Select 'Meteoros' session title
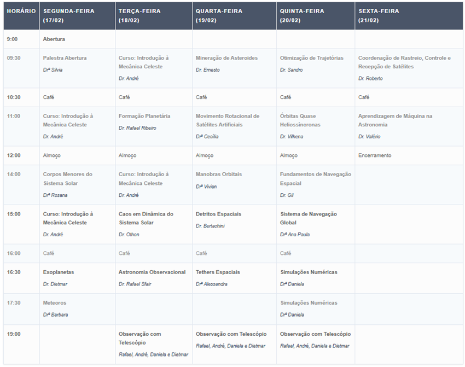The image size is (465, 367). tap(55, 303)
